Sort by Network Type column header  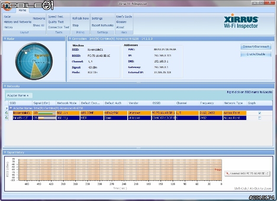point(235,103)
